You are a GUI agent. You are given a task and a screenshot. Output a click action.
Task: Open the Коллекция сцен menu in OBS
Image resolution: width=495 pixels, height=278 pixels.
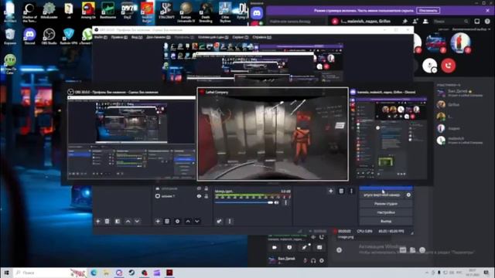coord(213,37)
